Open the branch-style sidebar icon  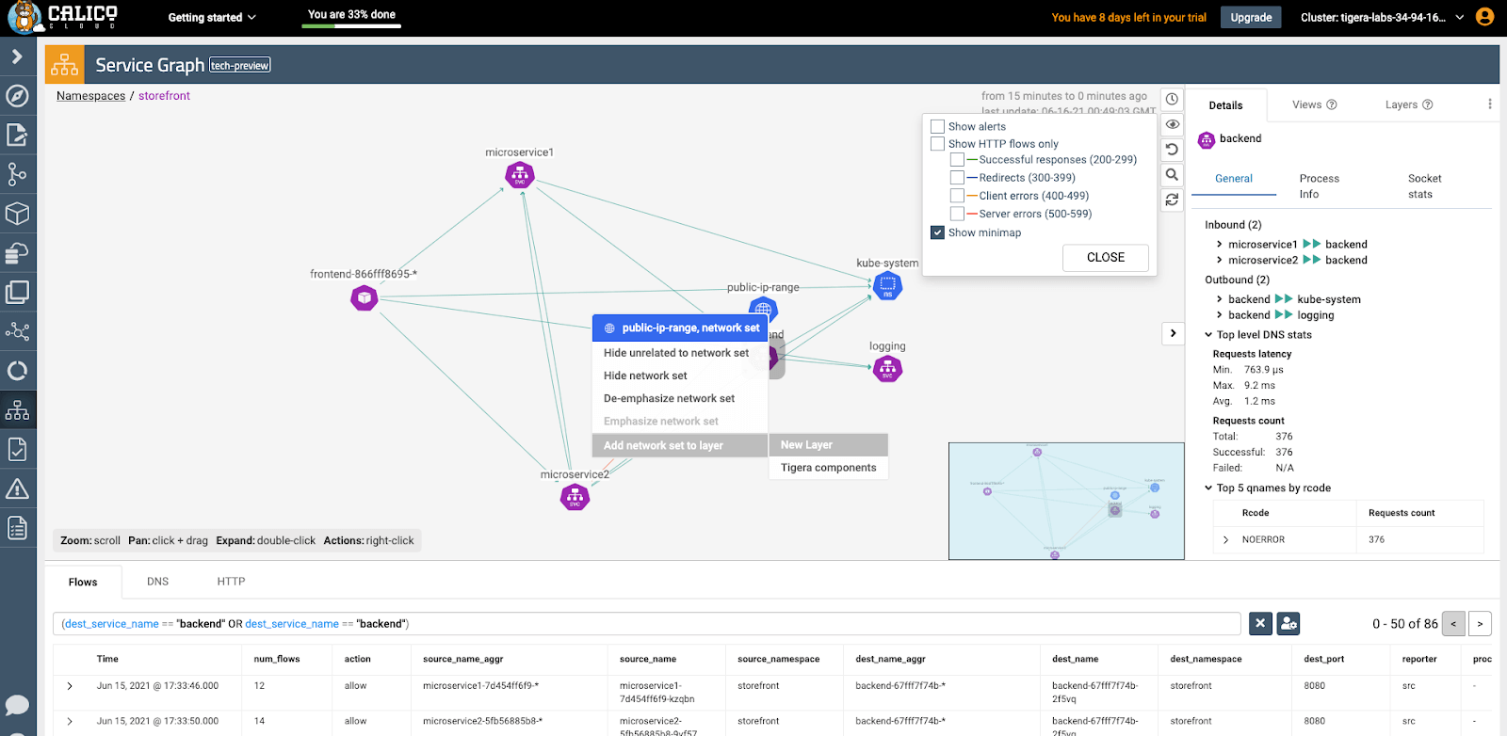(17, 174)
